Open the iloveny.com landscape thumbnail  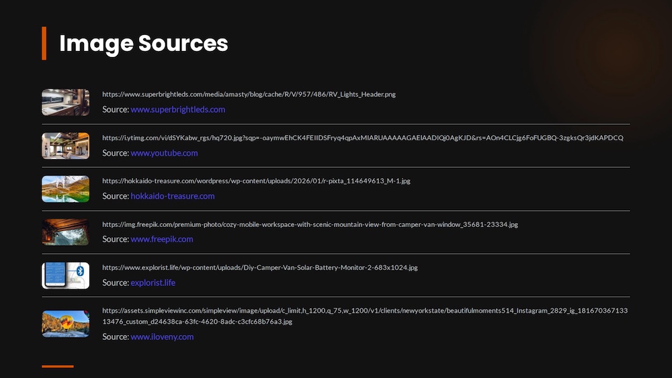tap(65, 324)
